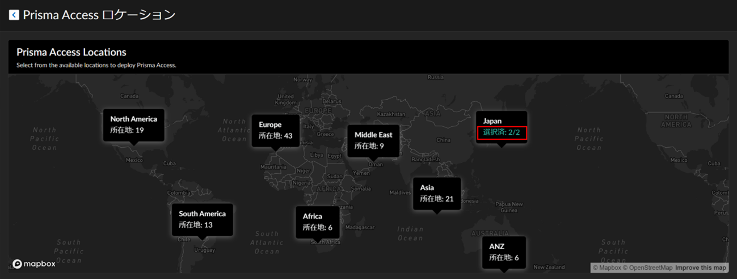
Task: Open the © OpenStreetMap attribution link
Action: 647,268
